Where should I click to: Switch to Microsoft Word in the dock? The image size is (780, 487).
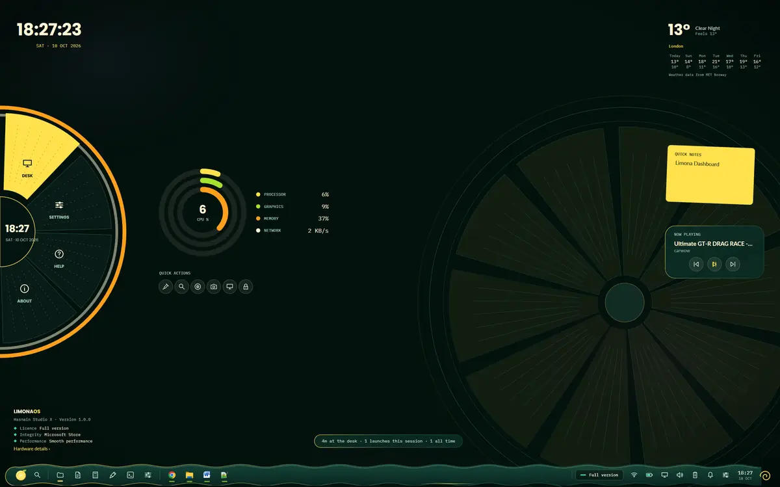(207, 475)
